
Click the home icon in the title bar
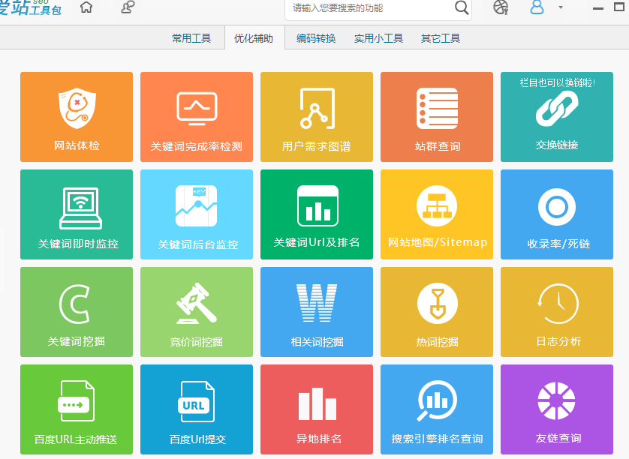coord(86,9)
